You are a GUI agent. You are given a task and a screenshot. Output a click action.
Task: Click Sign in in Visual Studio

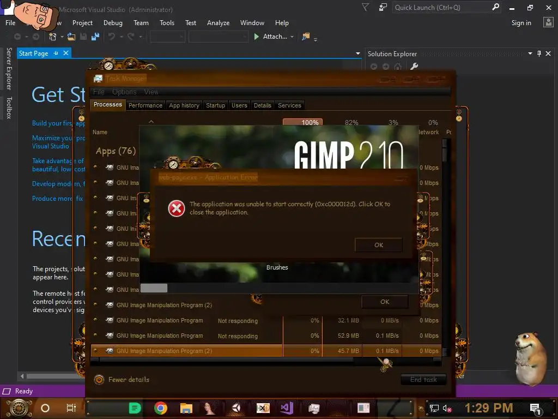(x=521, y=23)
